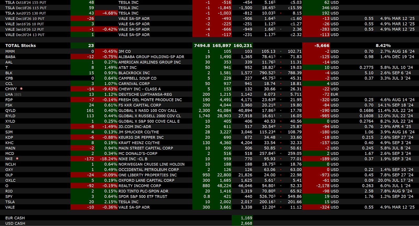
Task: Select the EUR CASH row
Action: point(15,218)
